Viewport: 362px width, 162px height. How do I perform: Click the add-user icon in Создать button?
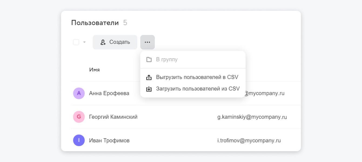103,42
